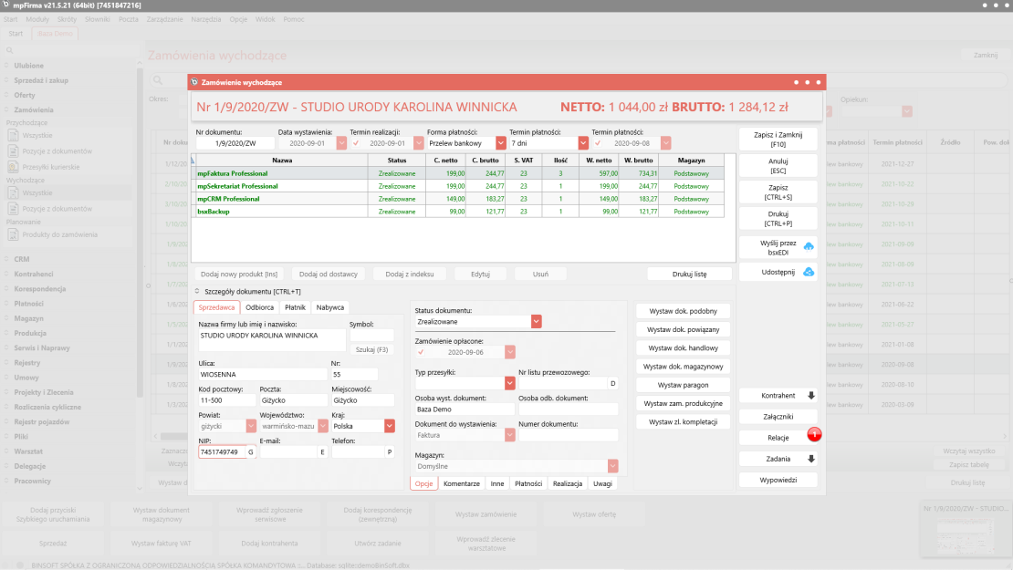Click the red notification badge on Relacje
Viewport: 1013px width, 570px height.
(814, 434)
